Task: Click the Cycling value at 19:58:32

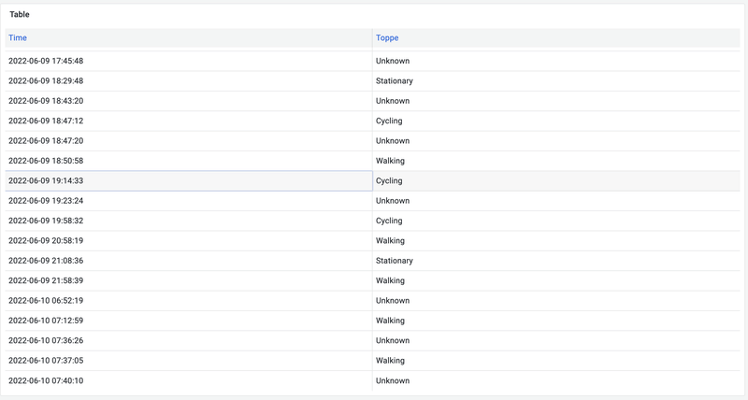Action: [x=389, y=221]
